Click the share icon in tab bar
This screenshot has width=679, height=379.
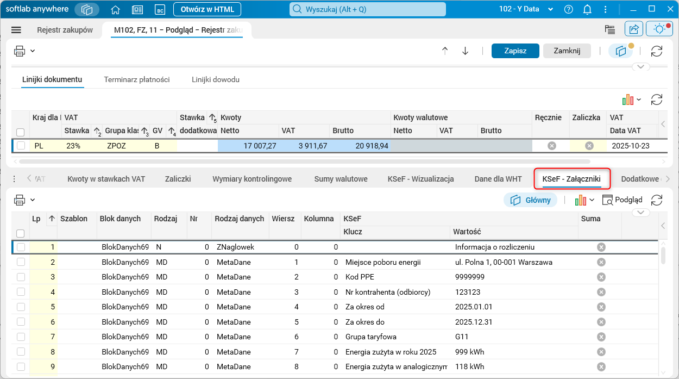[x=633, y=29]
